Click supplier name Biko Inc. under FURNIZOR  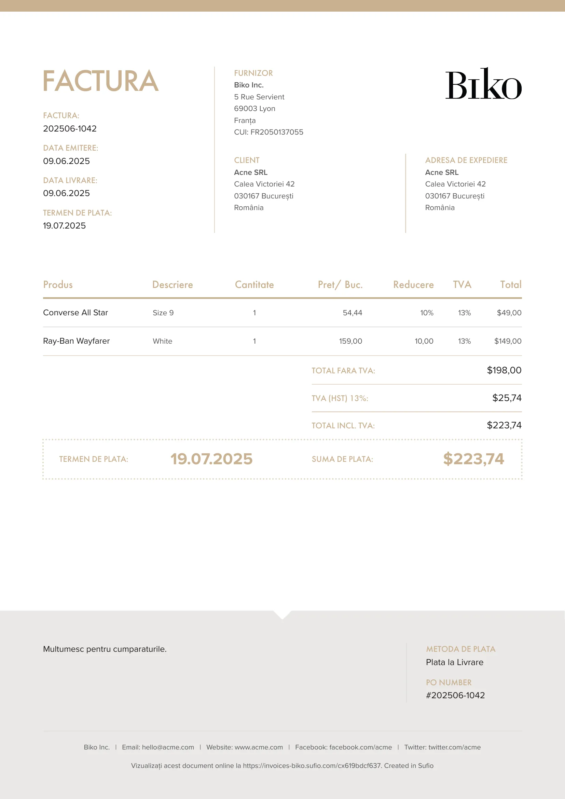(249, 85)
